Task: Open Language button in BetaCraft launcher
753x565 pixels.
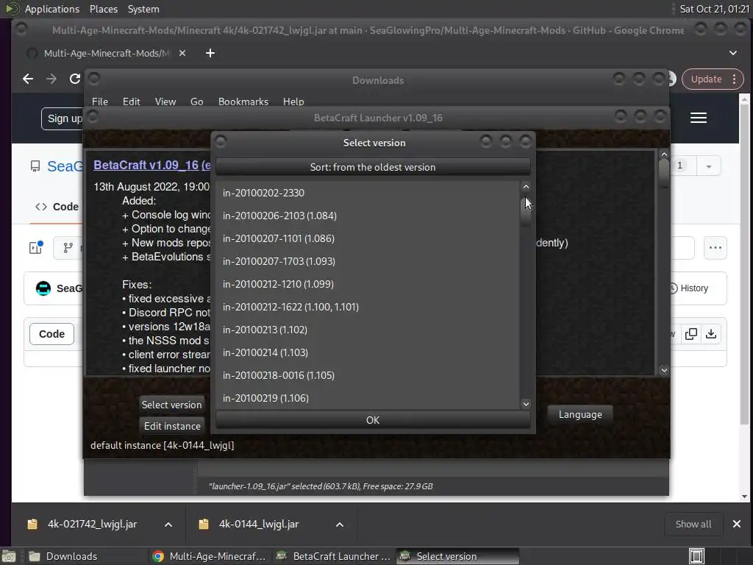Action: [580, 414]
